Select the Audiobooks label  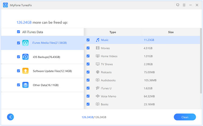point(108,80)
